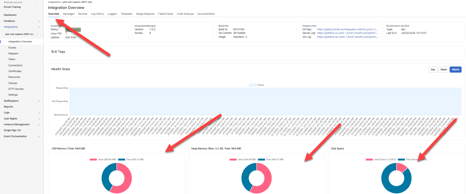Toggle the JVM Memory Used legend swatch
The width and height of the screenshot is (466, 194).
(x=93, y=160)
